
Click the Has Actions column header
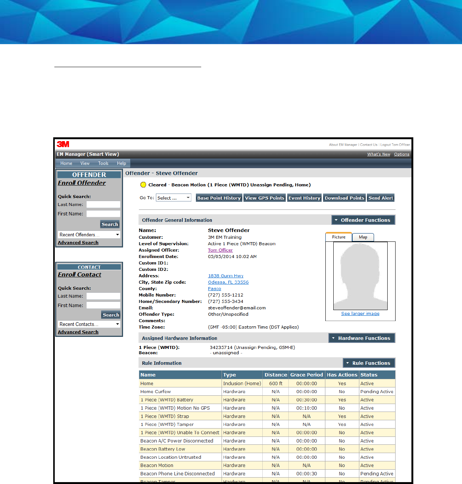coord(342,375)
